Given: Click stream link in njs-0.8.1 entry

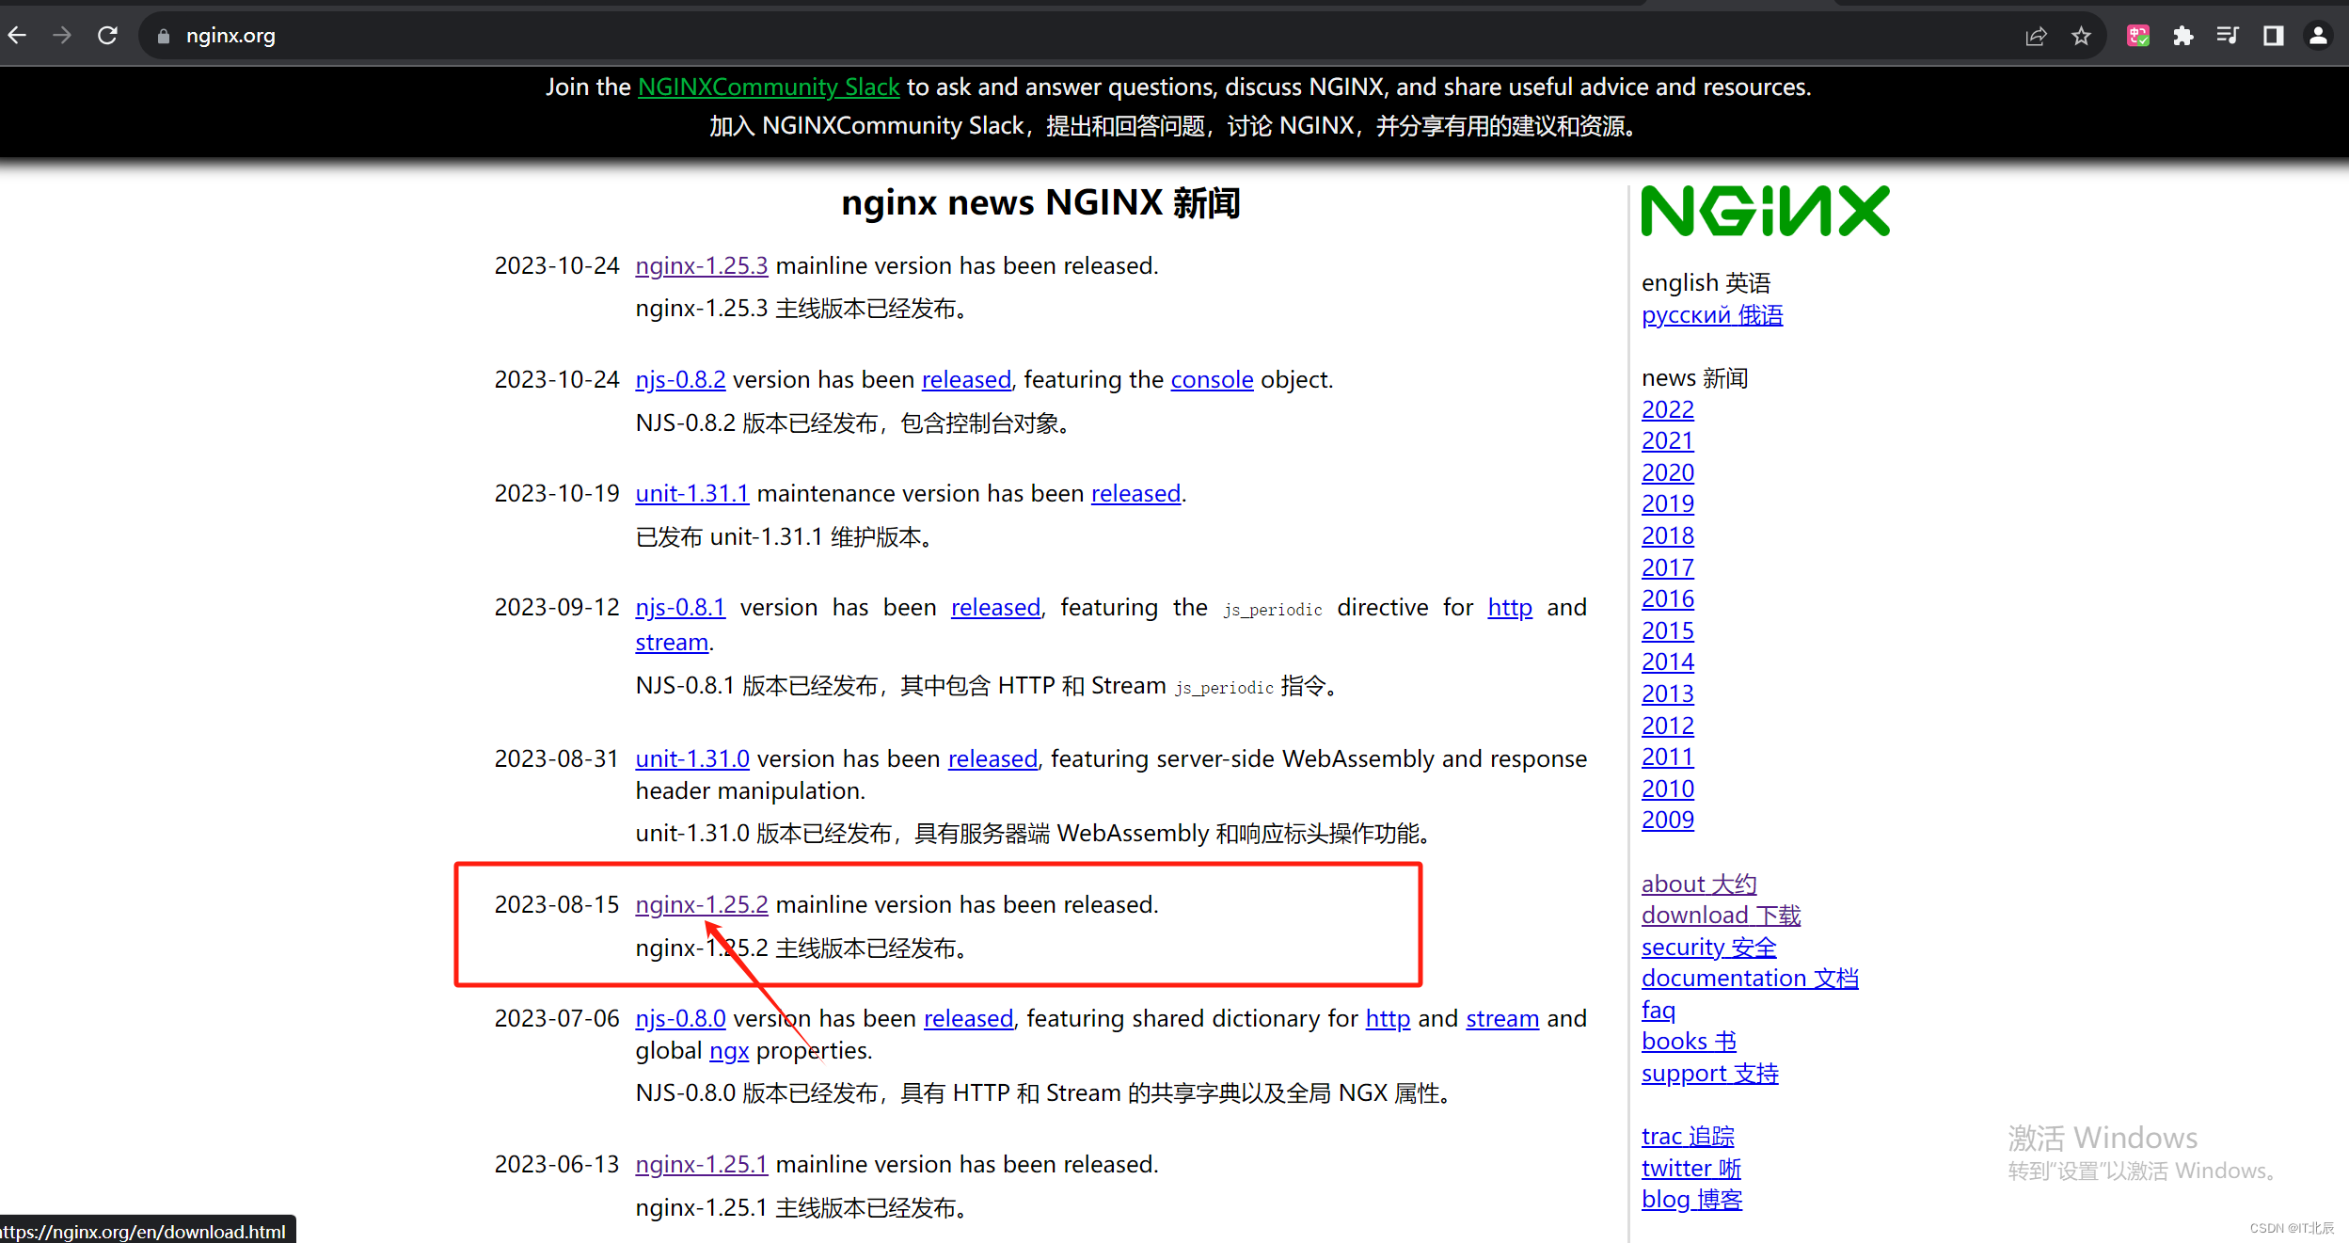Looking at the screenshot, I should (672, 642).
